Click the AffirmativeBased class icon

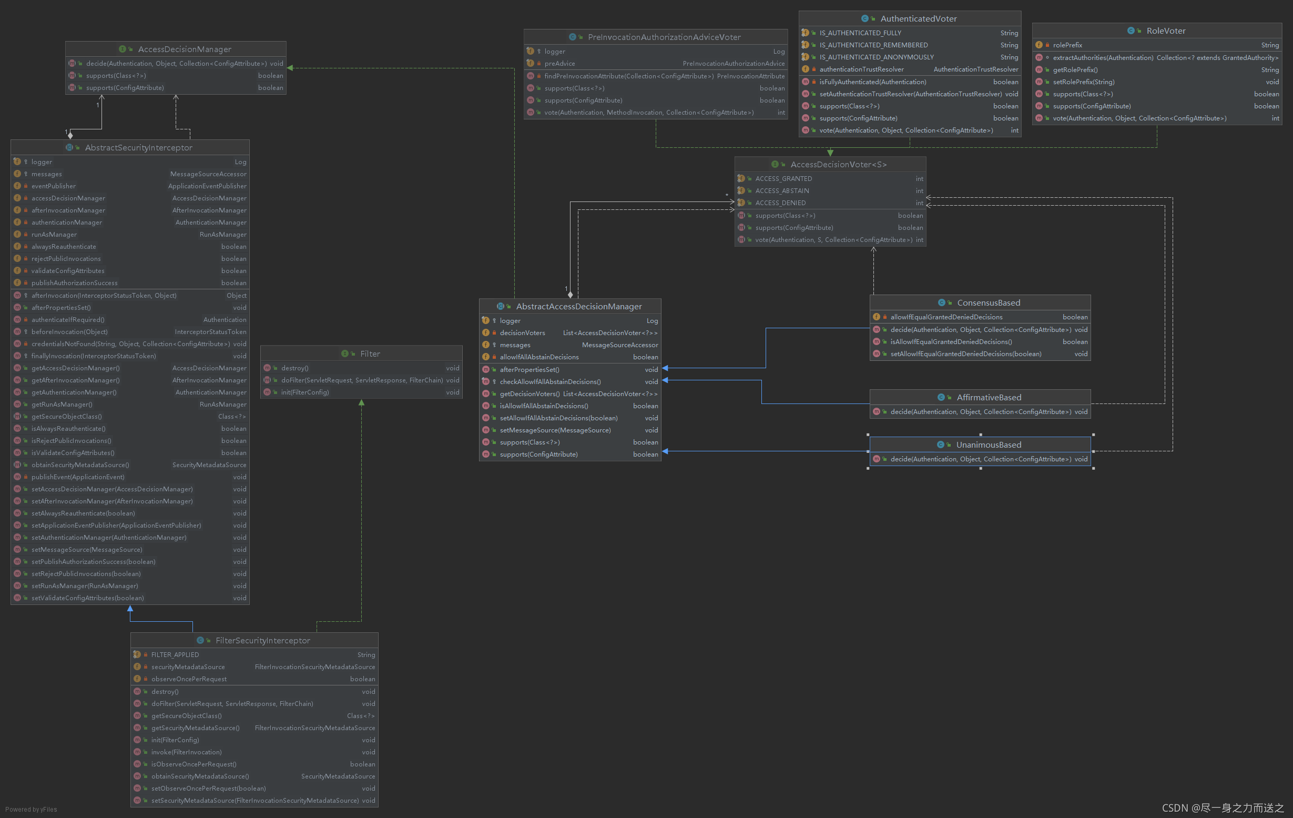941,398
